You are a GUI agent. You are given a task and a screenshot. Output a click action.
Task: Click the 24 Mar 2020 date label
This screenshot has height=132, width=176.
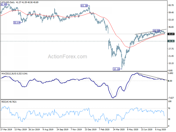(x=119, y=129)
